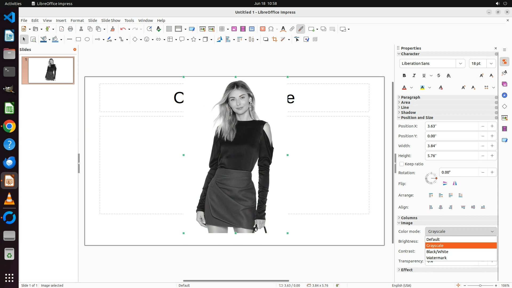Open the Slide Show menu
The height and width of the screenshot is (288, 512).
pyautogui.click(x=111, y=21)
